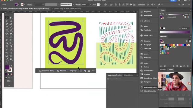Viewport: 193px width, 108px height.
Task: Open the Navigator panel
Action: (x=147, y=82)
